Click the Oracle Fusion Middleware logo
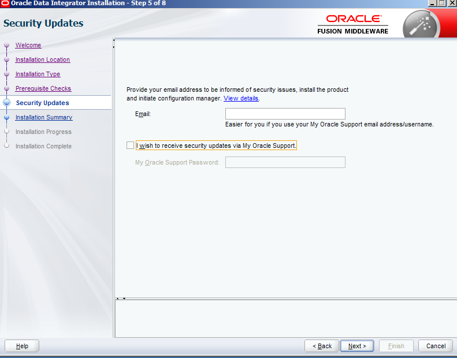 353,24
